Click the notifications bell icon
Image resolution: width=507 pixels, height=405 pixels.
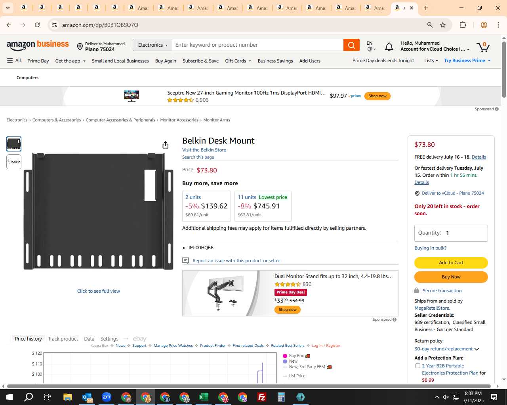click(389, 47)
